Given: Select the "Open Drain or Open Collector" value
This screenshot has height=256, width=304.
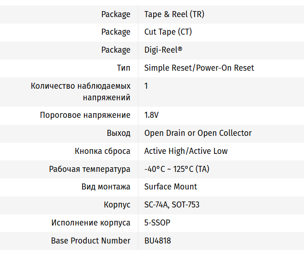Looking at the screenshot, I should point(198,133).
